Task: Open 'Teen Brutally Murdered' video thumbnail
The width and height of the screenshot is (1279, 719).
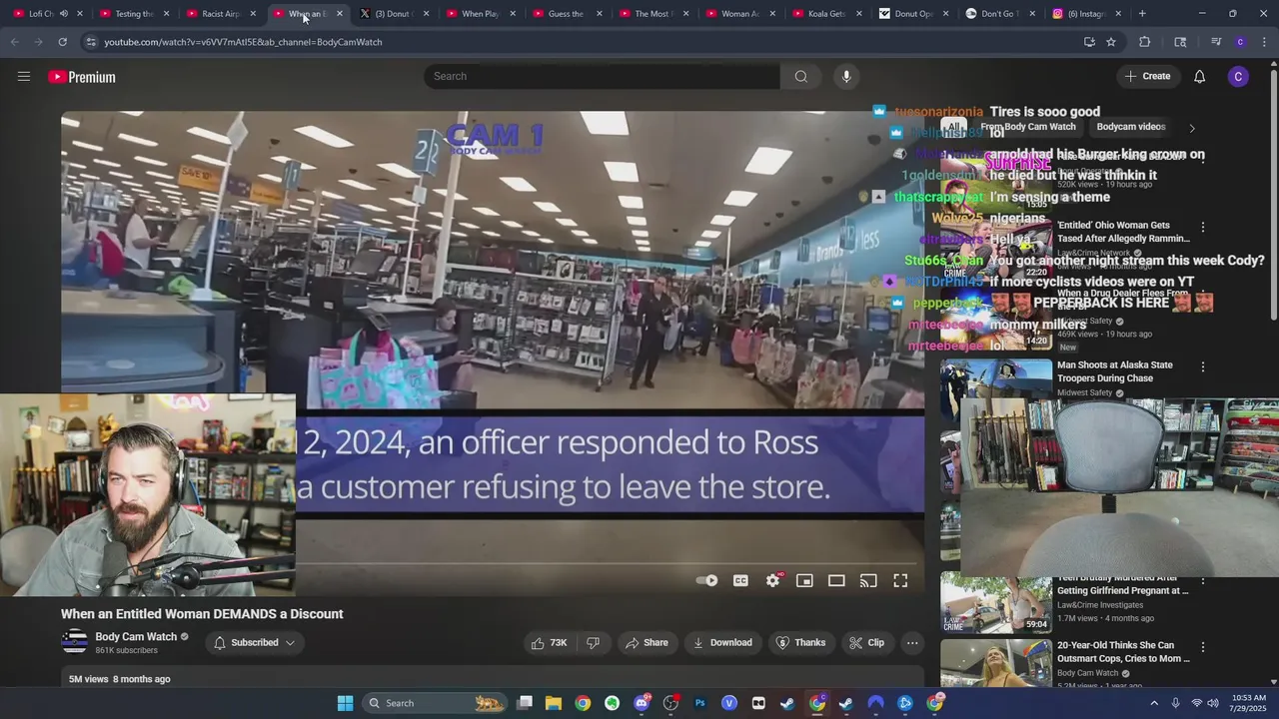Action: 996,603
